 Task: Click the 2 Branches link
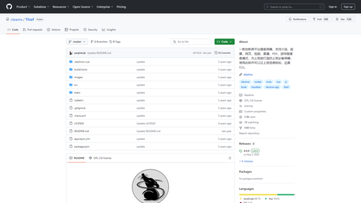coord(99,42)
